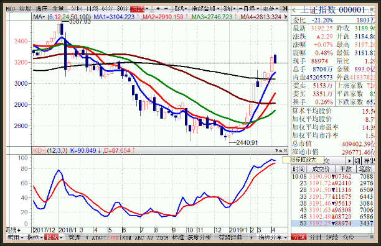Select highlighted weekly period tab
Image resolution: width=381 pixels, height=246 pixels.
tap(138, 9)
